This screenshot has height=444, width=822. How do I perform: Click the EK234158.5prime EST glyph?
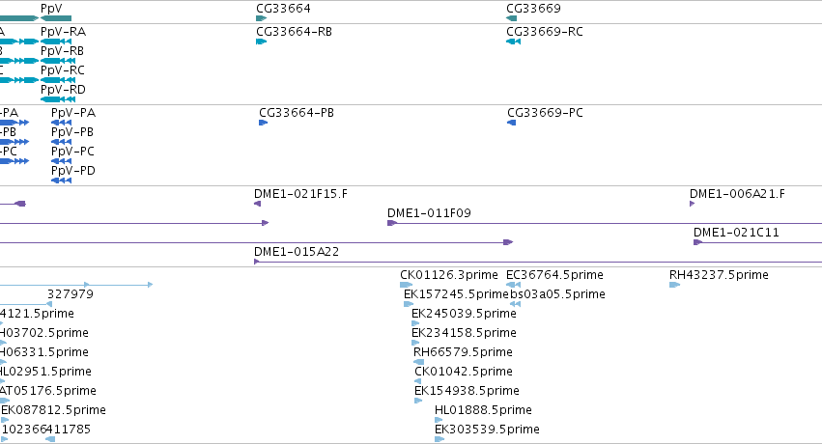coord(415,343)
